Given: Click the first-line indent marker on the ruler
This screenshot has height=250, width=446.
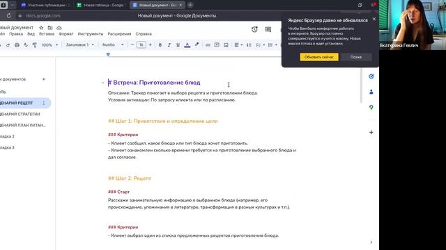Looking at the screenshot, I should (x=108, y=54).
